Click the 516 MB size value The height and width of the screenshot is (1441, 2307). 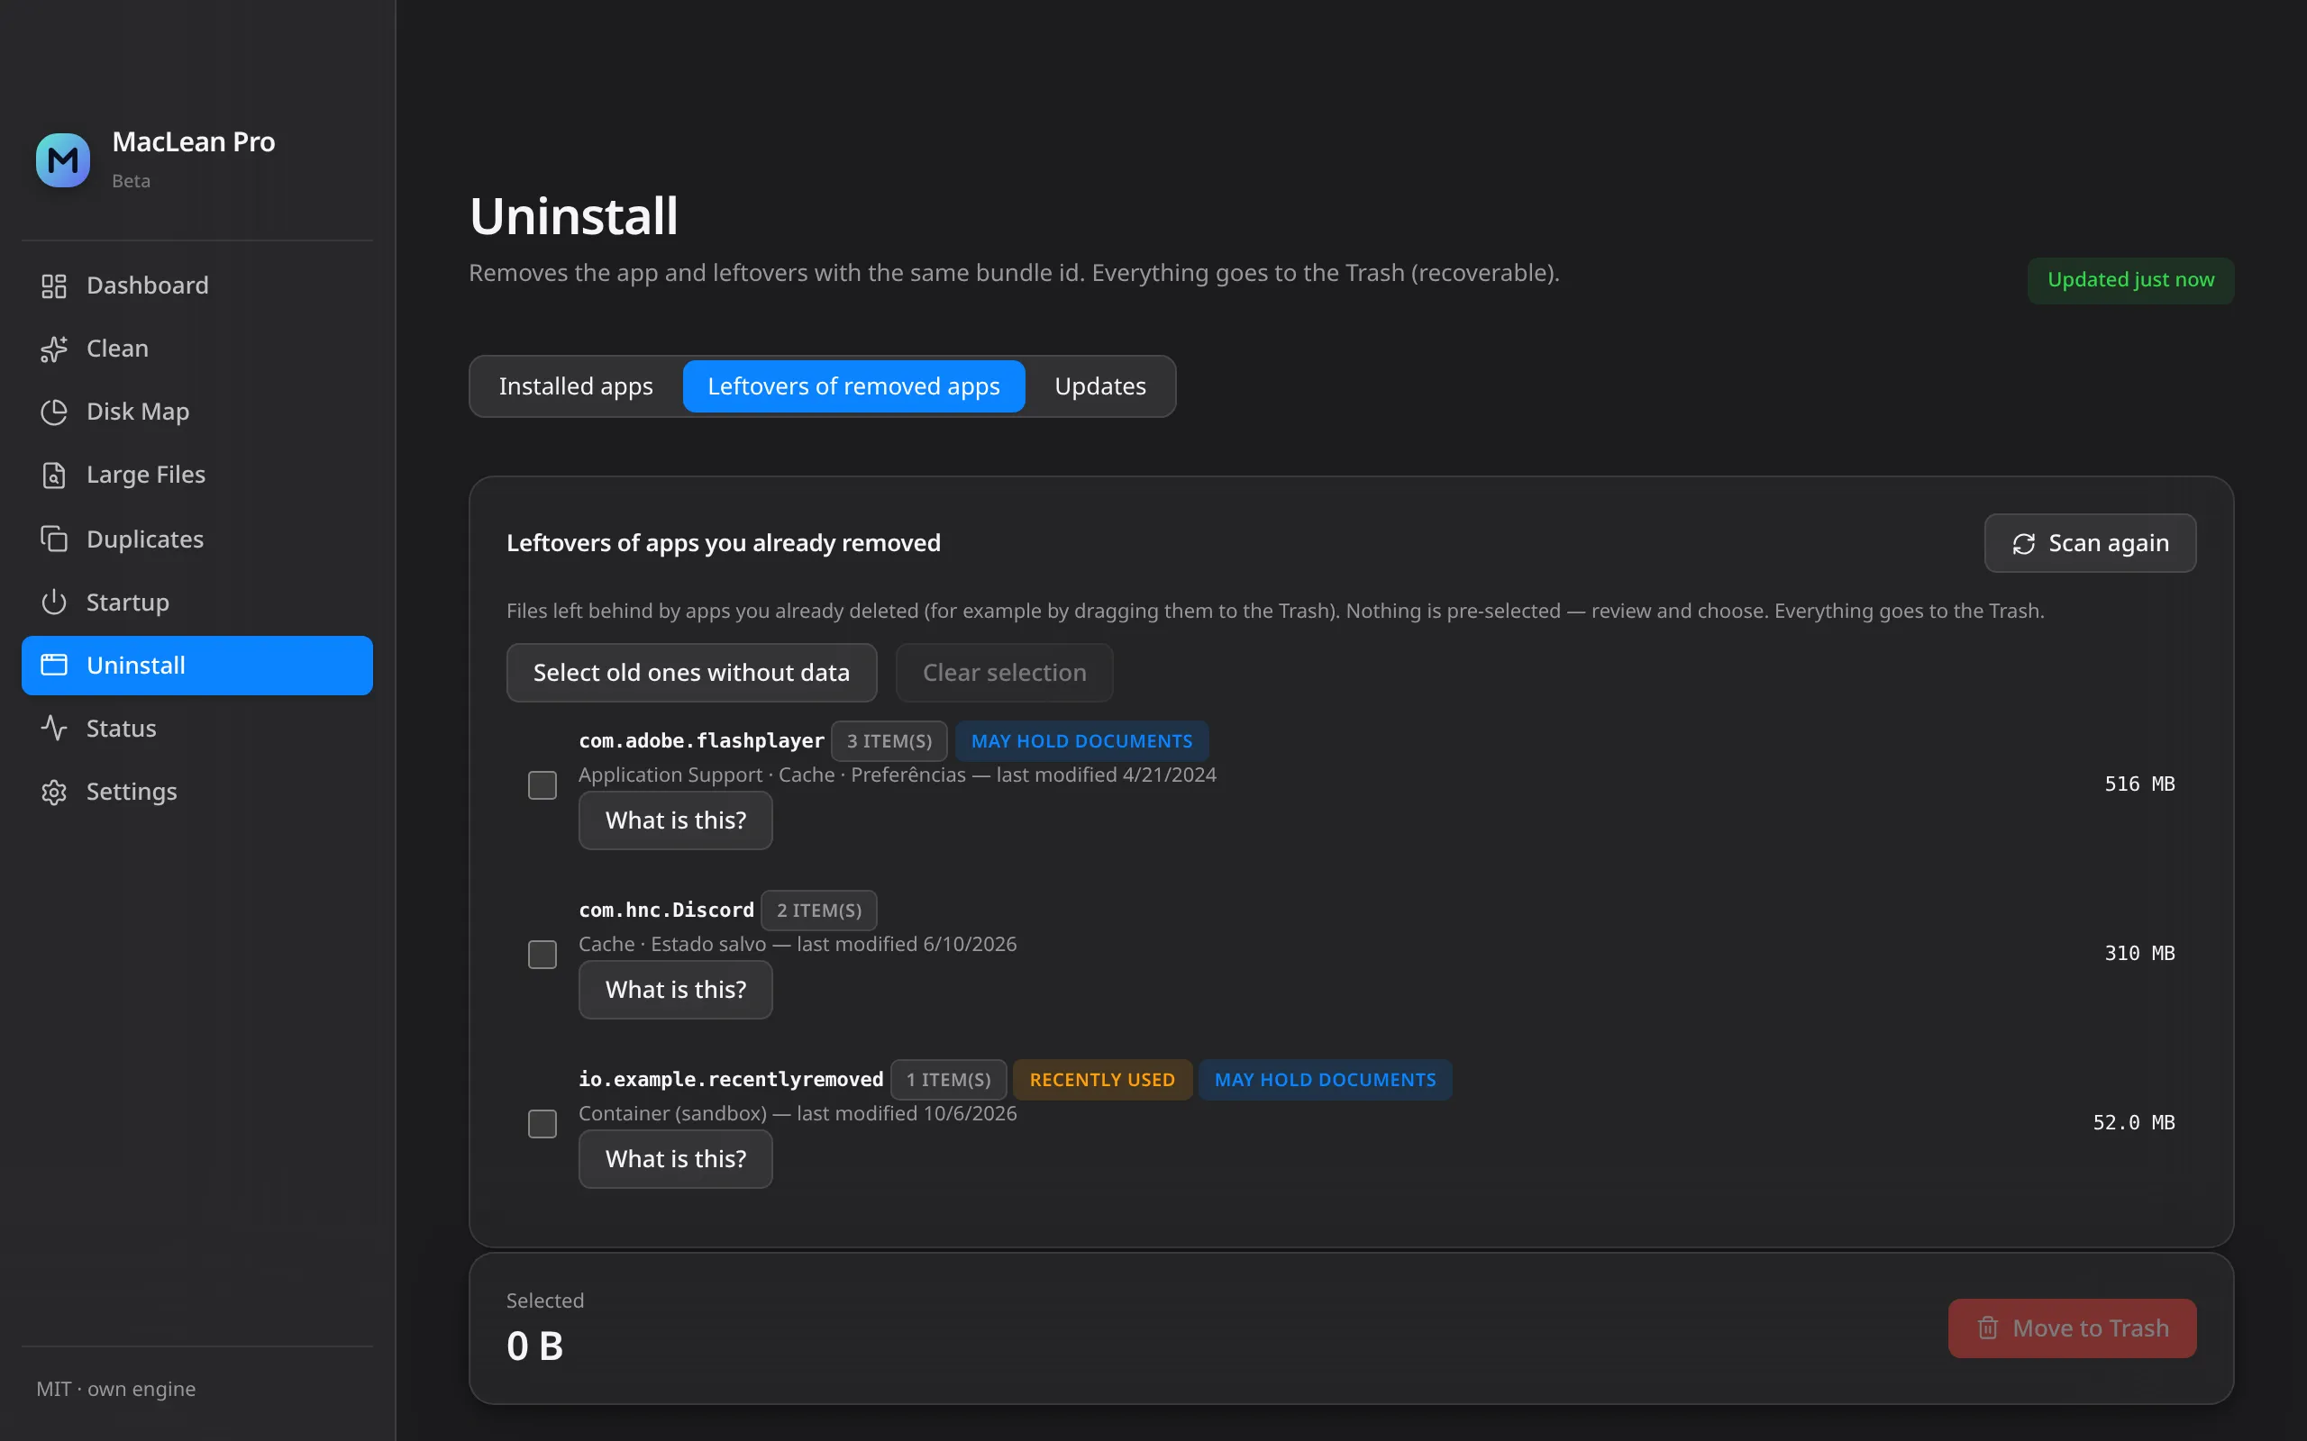click(2139, 784)
